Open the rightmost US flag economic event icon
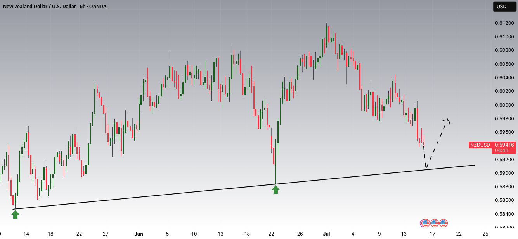The image size is (518, 239). [x=444, y=223]
